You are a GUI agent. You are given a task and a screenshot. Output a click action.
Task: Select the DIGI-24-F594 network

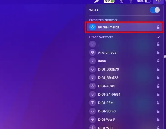[124, 95]
